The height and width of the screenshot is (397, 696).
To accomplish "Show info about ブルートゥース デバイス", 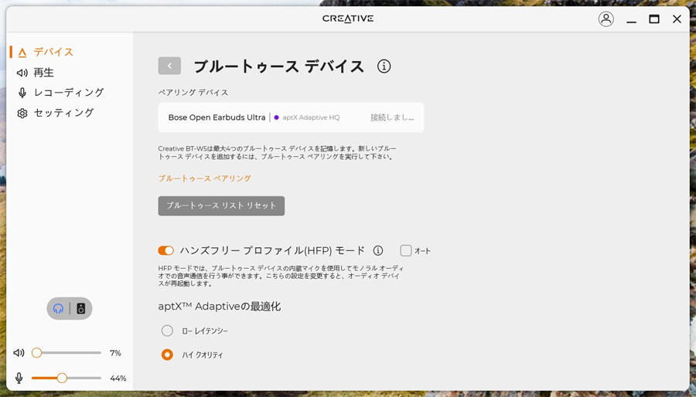I will tap(384, 66).
